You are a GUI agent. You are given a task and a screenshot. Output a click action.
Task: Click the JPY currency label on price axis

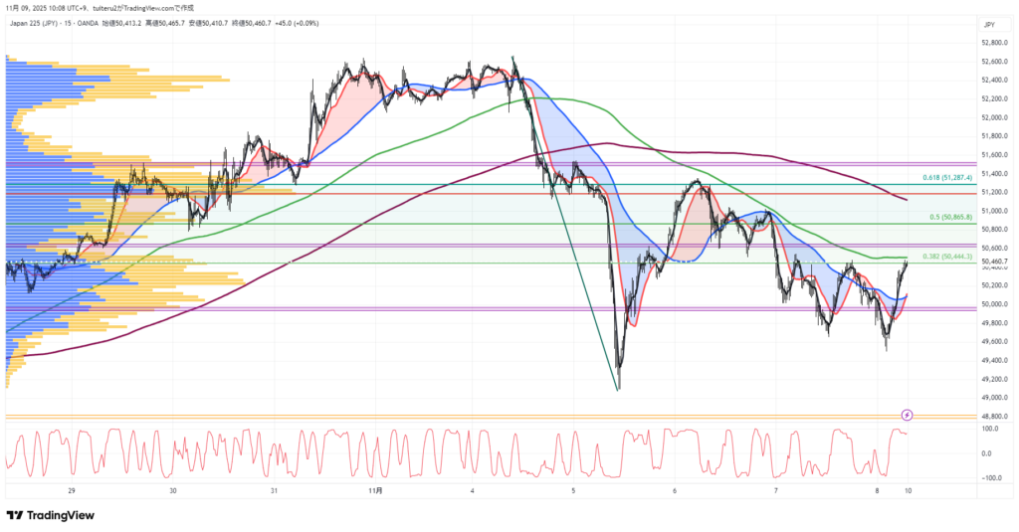pos(989,24)
